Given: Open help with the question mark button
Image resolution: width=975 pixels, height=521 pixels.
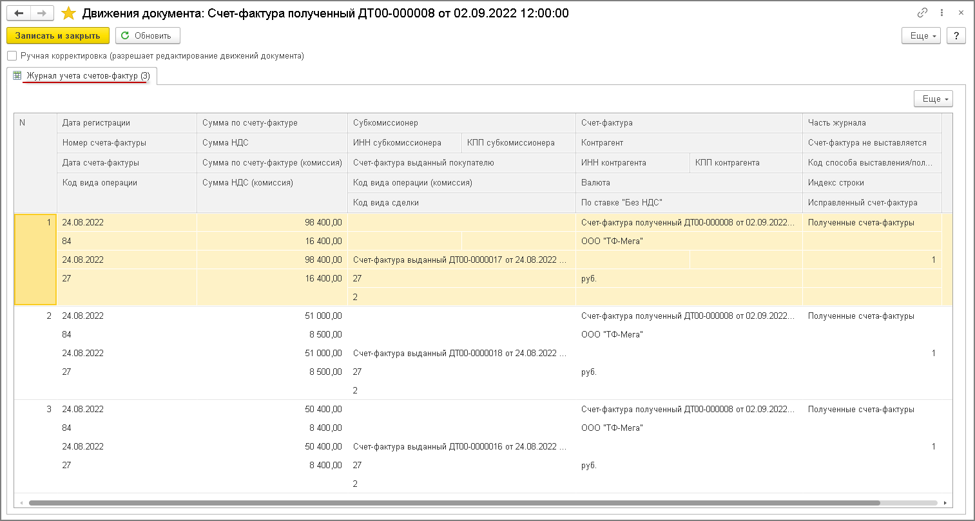Looking at the screenshot, I should 956,35.
